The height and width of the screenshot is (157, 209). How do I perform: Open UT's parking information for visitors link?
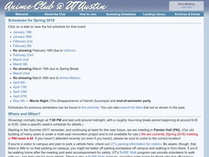click(x=135, y=144)
